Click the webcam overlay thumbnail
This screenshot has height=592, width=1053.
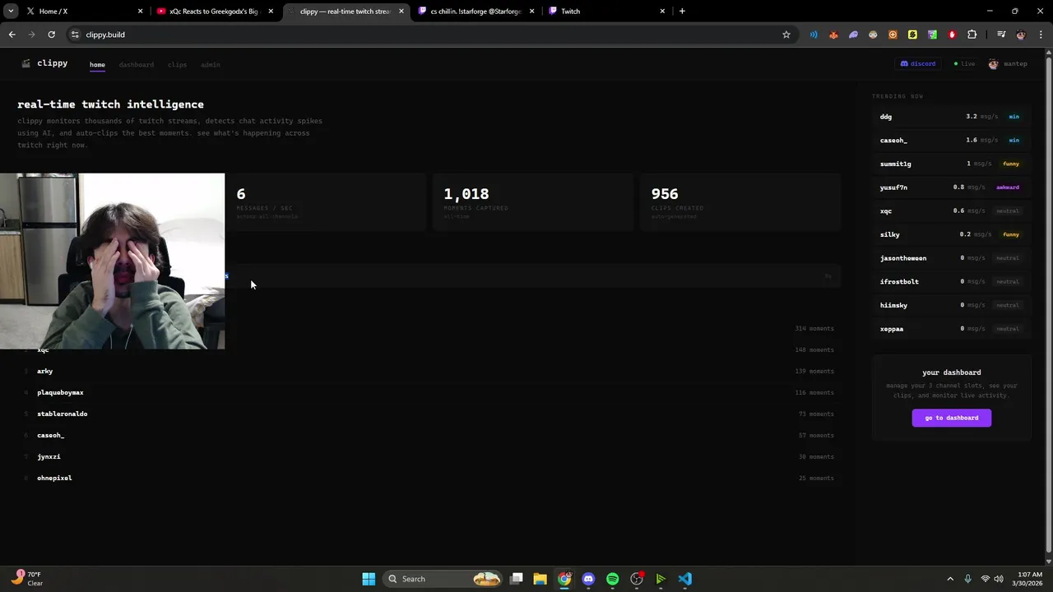[x=112, y=261]
